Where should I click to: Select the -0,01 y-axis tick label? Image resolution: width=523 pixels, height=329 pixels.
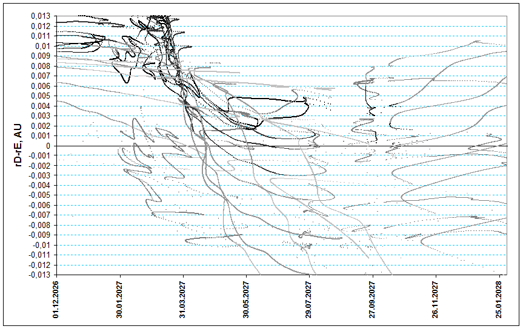42,245
